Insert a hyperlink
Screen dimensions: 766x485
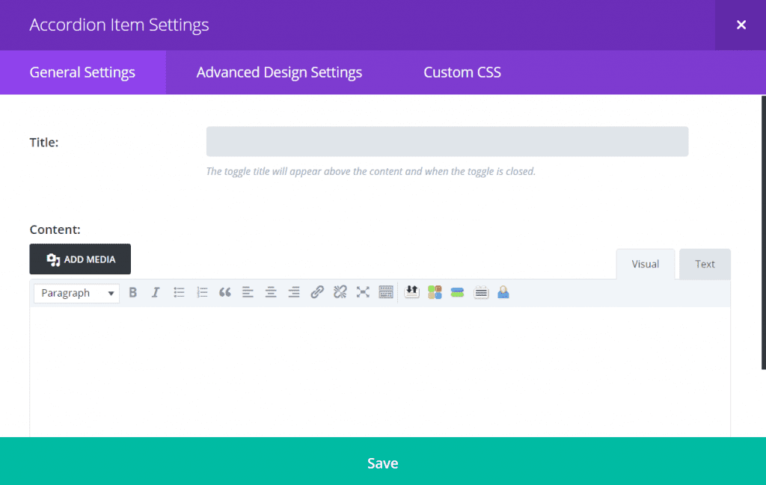317,292
